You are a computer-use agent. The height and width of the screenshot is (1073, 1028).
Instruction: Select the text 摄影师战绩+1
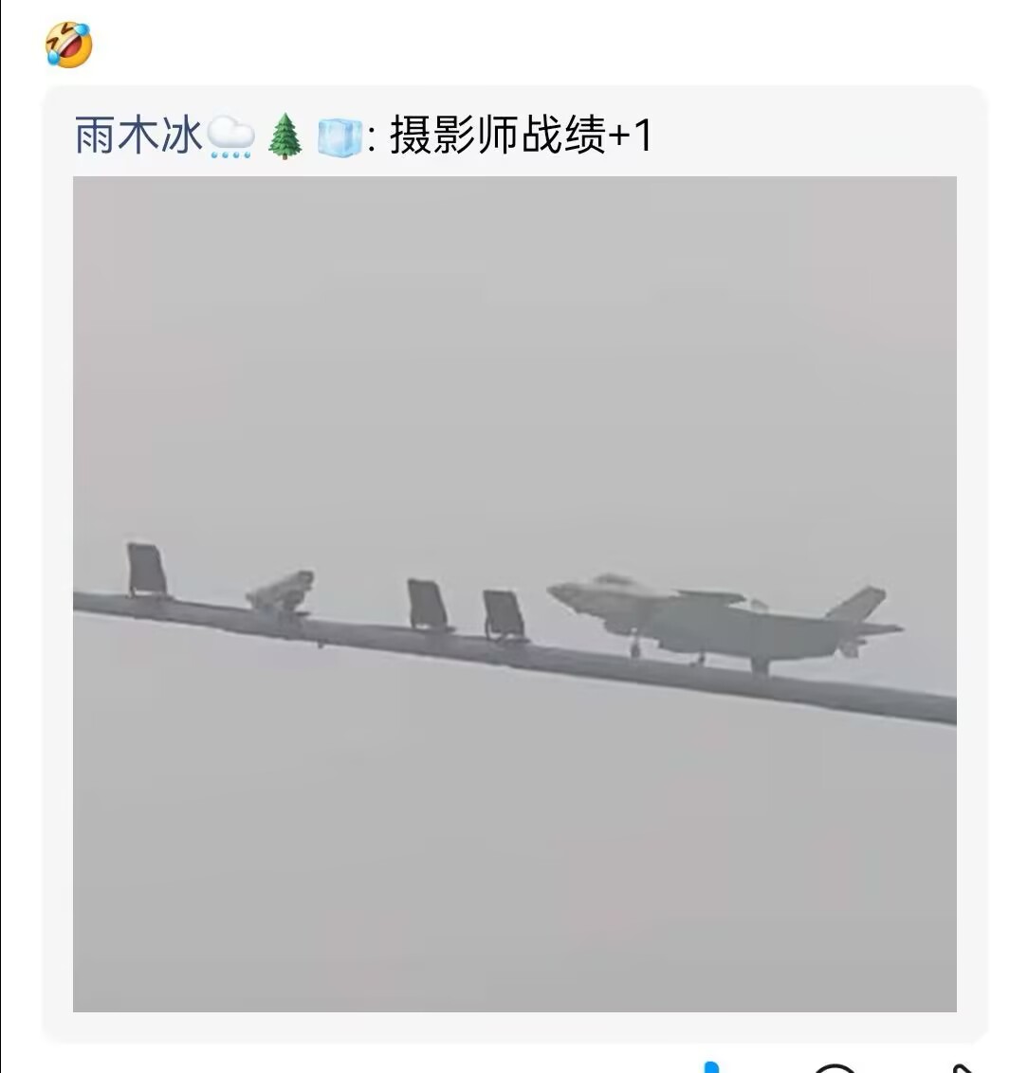[x=521, y=135]
